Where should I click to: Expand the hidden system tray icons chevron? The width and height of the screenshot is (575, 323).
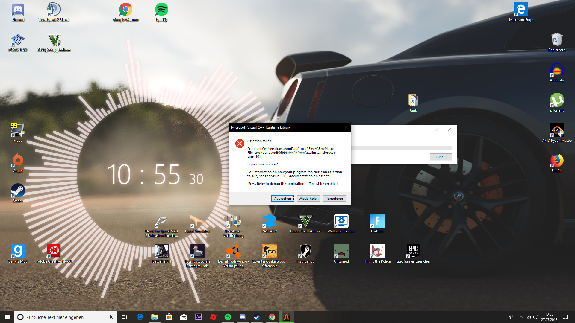point(521,317)
